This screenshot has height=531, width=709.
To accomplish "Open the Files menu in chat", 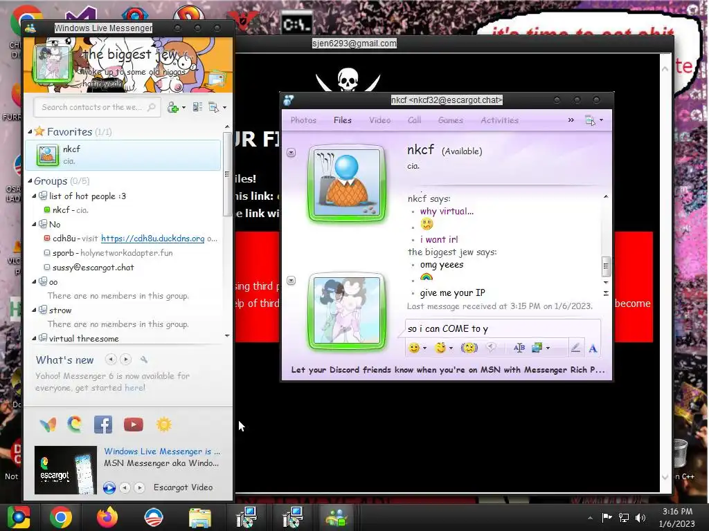I will (x=342, y=120).
